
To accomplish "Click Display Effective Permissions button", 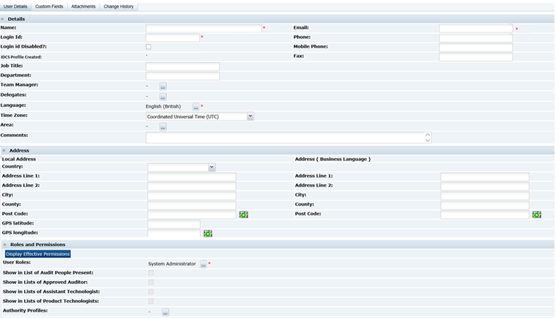I will coord(38,255).
